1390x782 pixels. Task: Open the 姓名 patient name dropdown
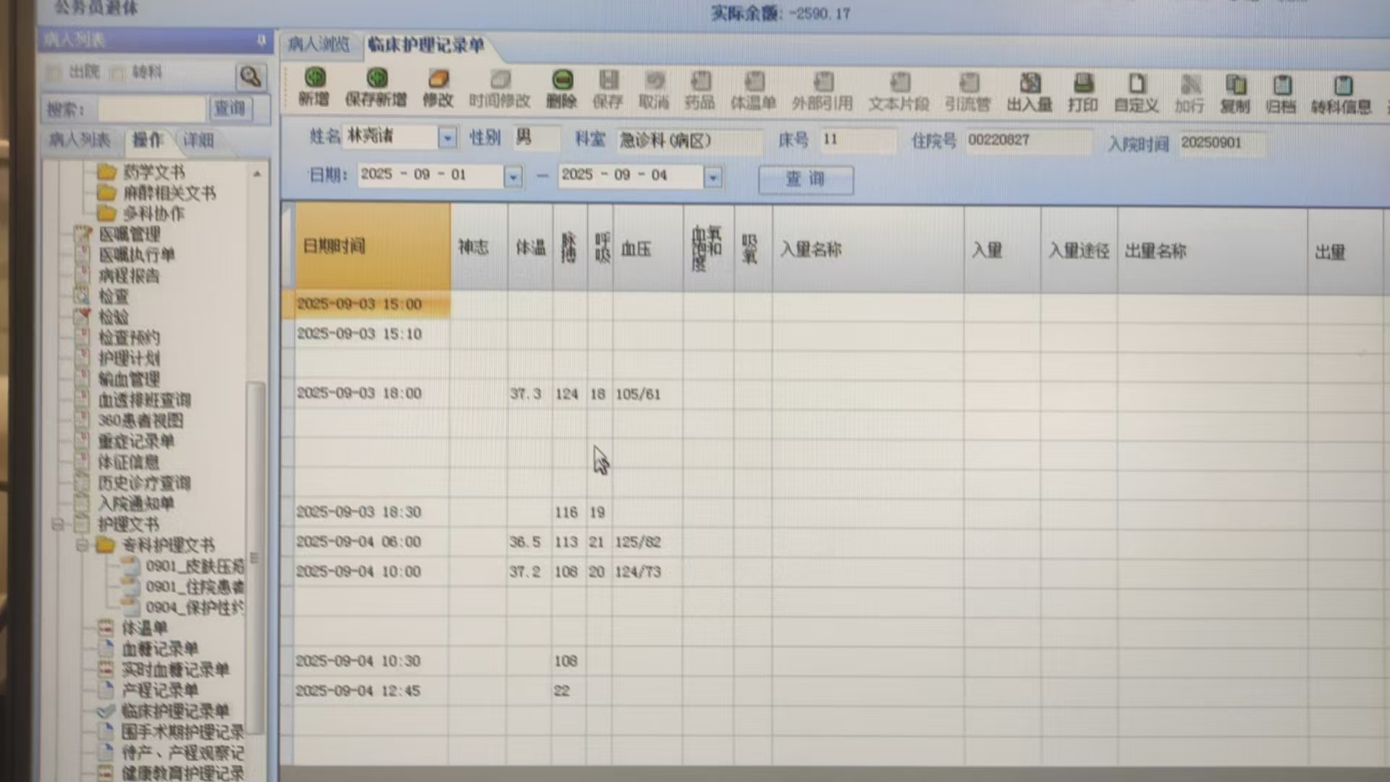pos(447,137)
